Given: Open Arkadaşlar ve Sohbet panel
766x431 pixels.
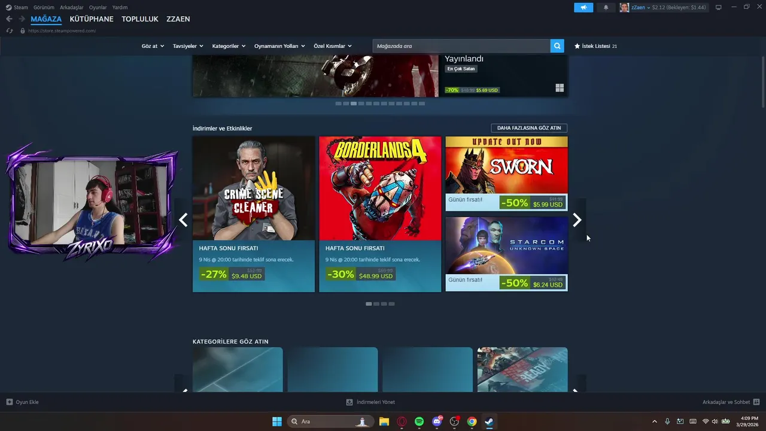Looking at the screenshot, I should click(731, 402).
